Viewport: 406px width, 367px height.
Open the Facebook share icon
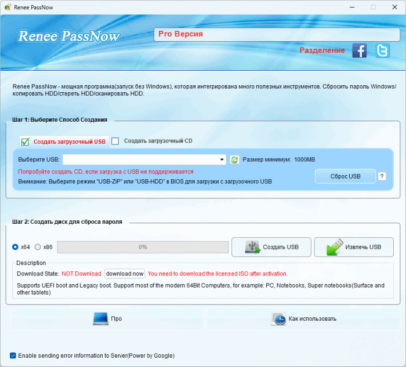tap(359, 50)
